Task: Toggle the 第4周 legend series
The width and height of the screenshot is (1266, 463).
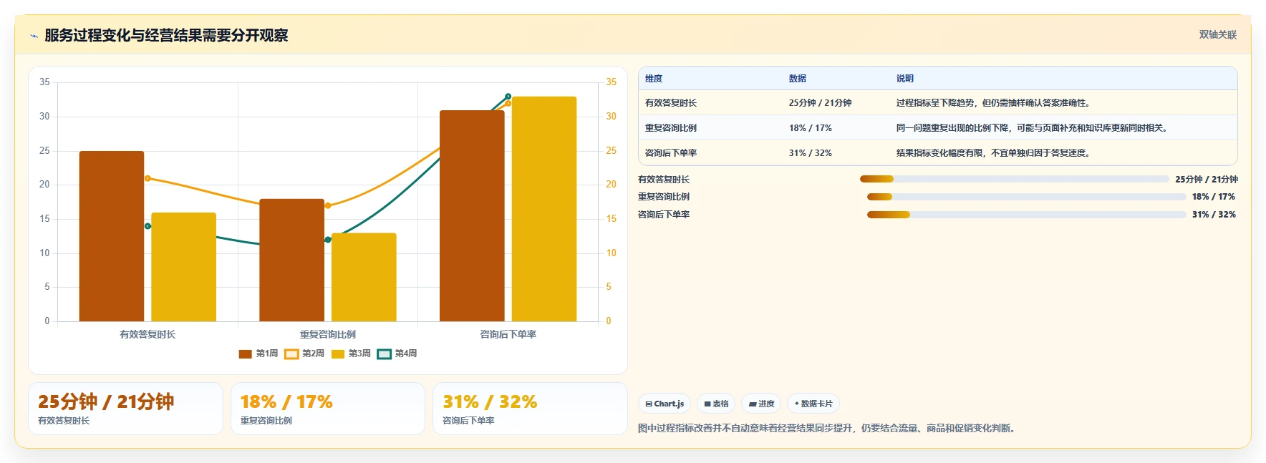Action: point(397,354)
